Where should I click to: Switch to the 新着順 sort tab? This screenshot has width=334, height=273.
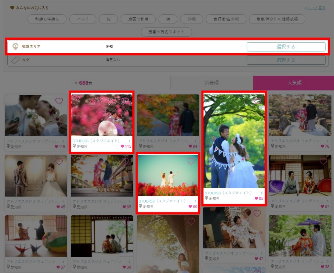tap(211, 83)
